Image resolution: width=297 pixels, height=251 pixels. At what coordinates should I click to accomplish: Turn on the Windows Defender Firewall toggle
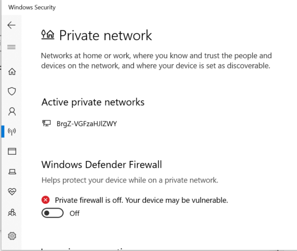pyautogui.click(x=52, y=213)
